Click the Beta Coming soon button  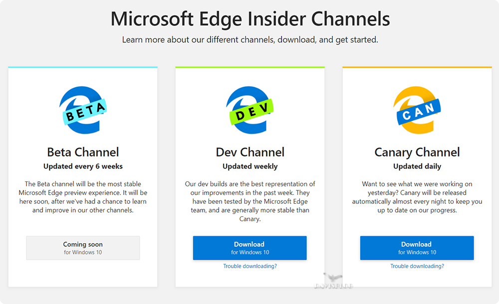coord(83,248)
